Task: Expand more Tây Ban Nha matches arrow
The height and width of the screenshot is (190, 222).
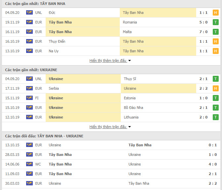Action: click(x=129, y=61)
